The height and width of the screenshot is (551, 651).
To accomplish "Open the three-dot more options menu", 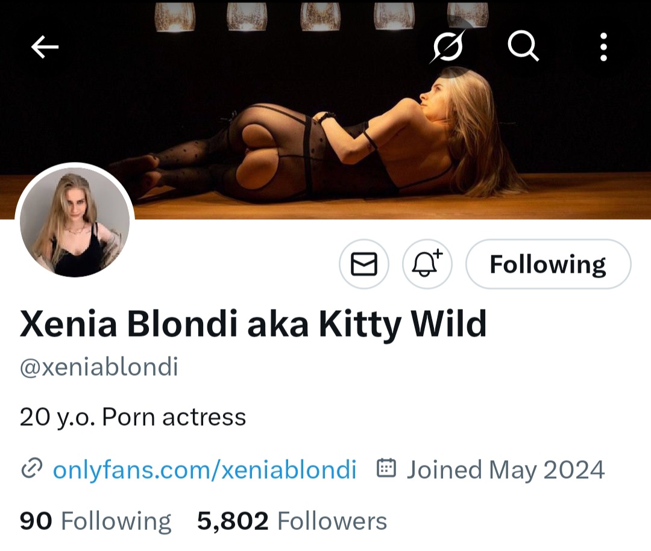I will tap(603, 46).
